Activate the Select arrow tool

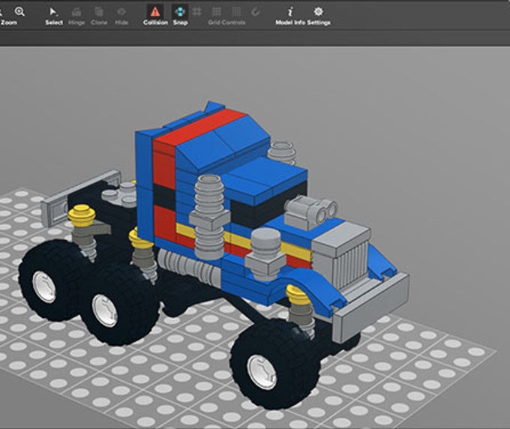(52, 12)
